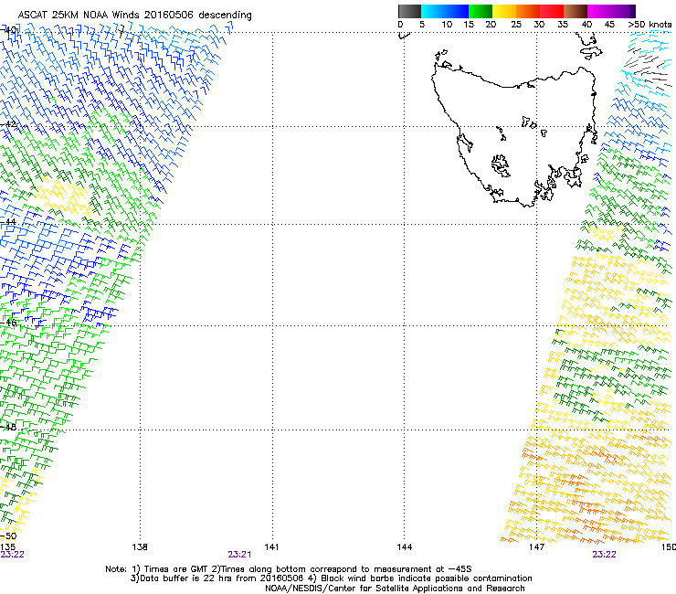Select the legend value '35'

pos(563,25)
